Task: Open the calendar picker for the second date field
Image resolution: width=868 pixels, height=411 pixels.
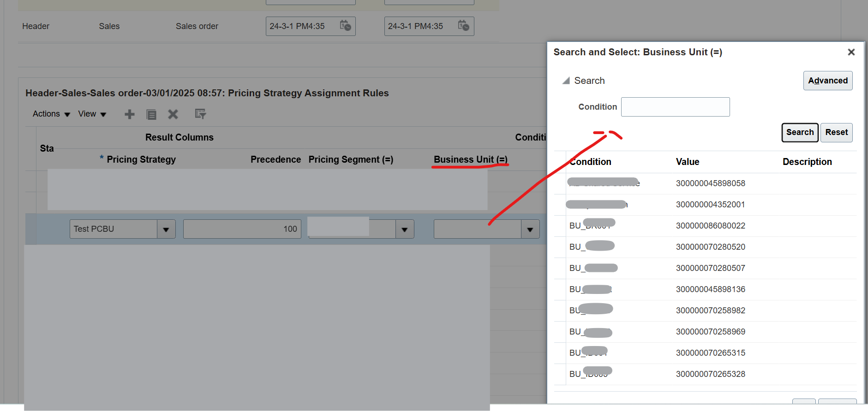Action: (x=464, y=26)
